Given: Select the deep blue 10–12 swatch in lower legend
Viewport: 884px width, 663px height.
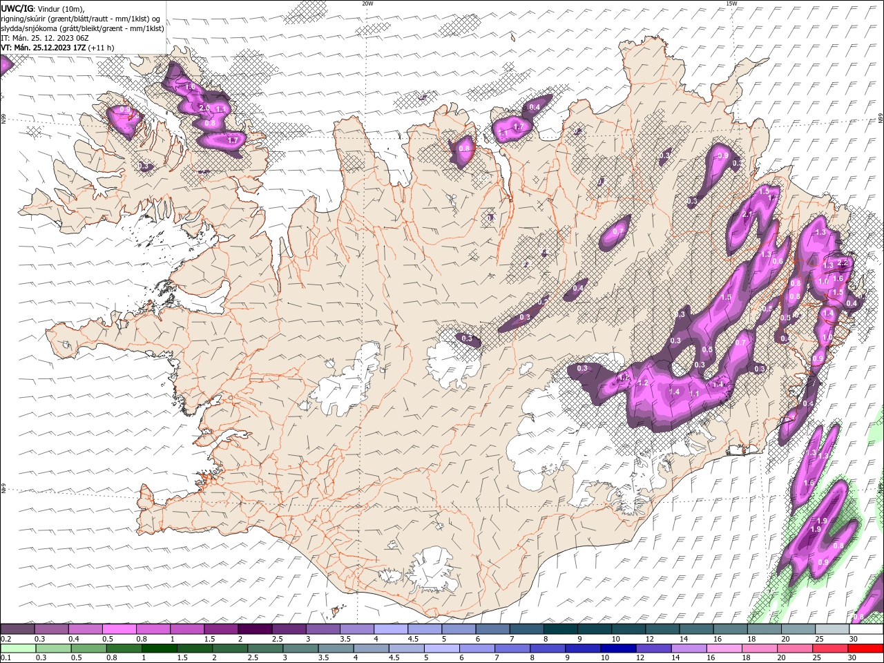Looking at the screenshot, I should [x=618, y=648].
